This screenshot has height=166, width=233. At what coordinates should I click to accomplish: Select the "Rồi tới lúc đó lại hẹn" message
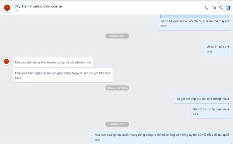[x=211, y=112]
